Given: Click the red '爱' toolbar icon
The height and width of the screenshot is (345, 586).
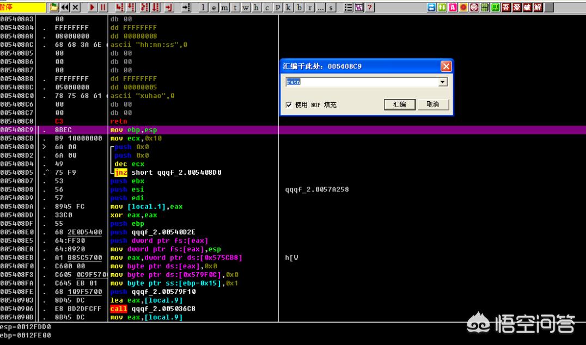Looking at the screenshot, I should click(x=517, y=7).
